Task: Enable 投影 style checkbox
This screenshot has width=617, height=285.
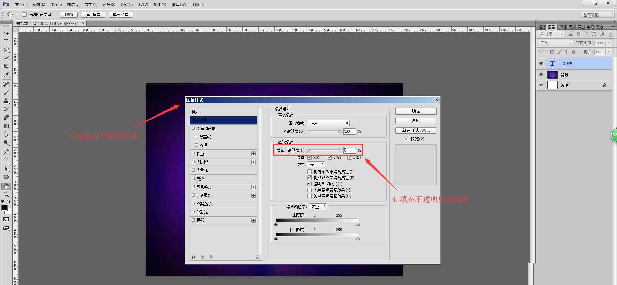Action: (x=193, y=220)
